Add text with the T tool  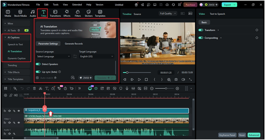(47, 88)
